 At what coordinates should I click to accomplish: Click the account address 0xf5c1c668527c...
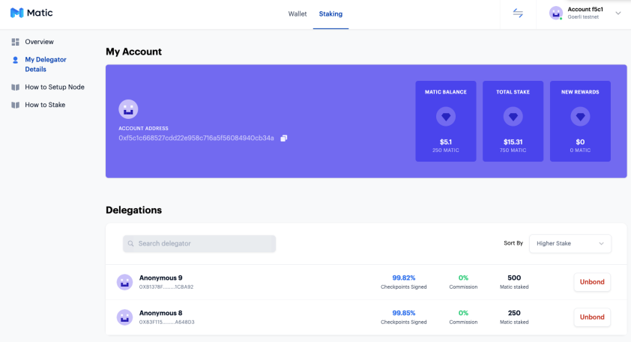pos(196,138)
